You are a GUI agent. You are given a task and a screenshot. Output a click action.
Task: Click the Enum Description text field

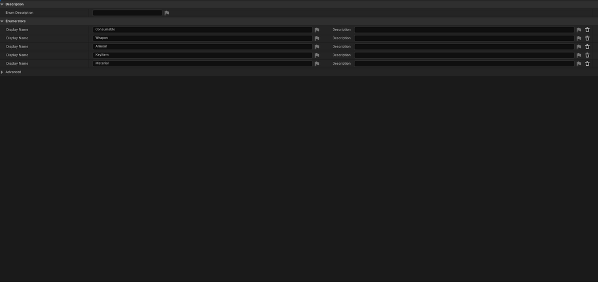click(x=127, y=13)
